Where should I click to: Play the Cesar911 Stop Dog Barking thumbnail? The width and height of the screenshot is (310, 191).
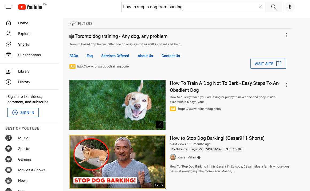[x=117, y=162]
